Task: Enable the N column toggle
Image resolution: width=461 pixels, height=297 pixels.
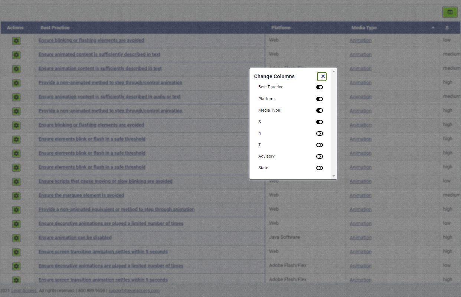Action: coord(320,133)
